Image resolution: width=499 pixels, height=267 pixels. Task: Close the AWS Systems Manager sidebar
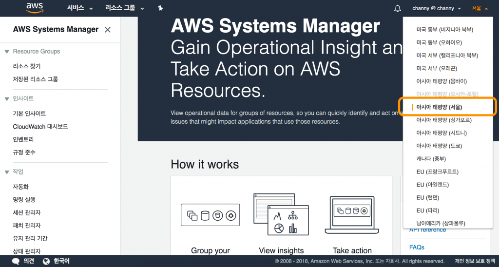pos(108,30)
